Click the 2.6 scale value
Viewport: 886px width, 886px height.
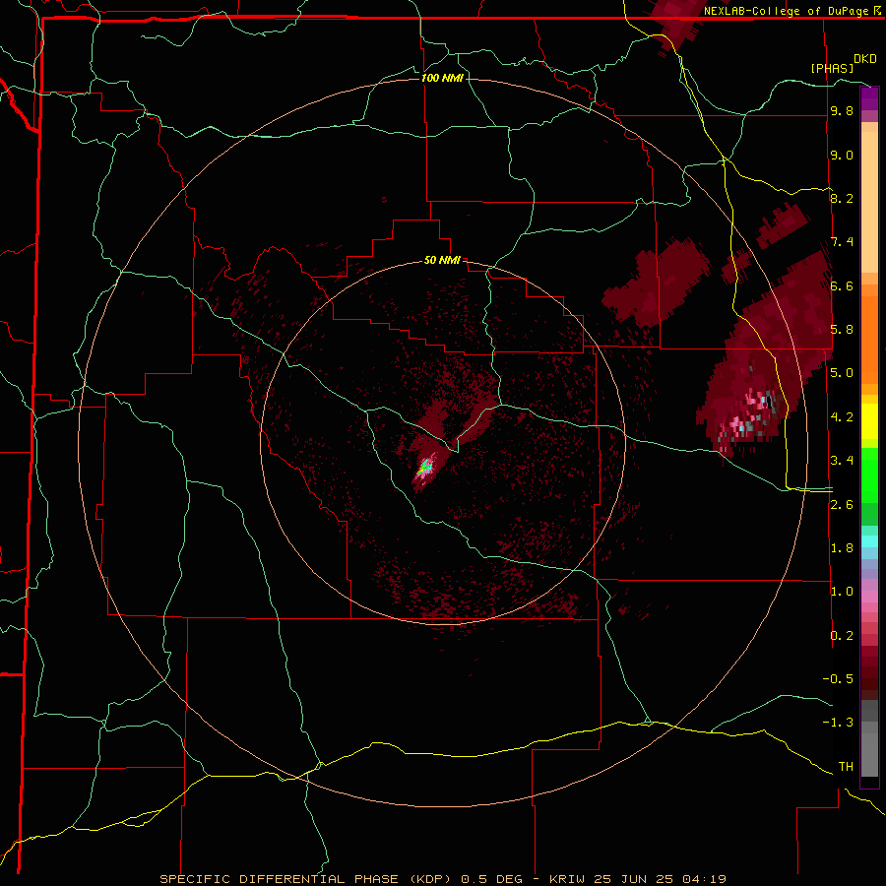click(842, 505)
